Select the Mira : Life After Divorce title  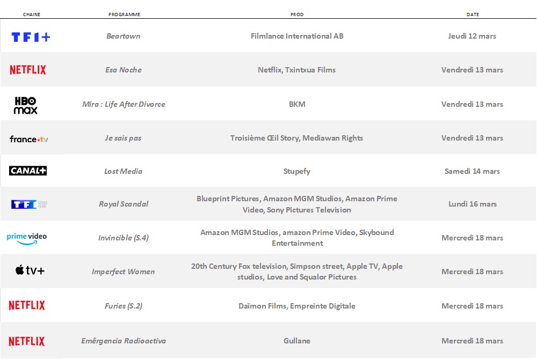click(x=124, y=104)
